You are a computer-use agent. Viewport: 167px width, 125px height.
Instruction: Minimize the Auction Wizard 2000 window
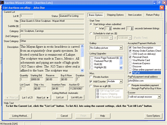point(154,2)
